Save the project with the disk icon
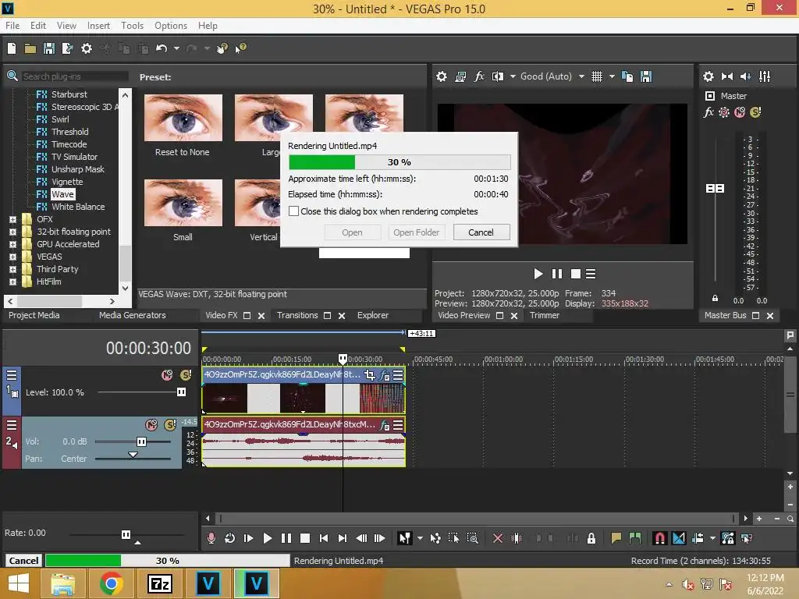The width and height of the screenshot is (799, 599). coord(49,48)
